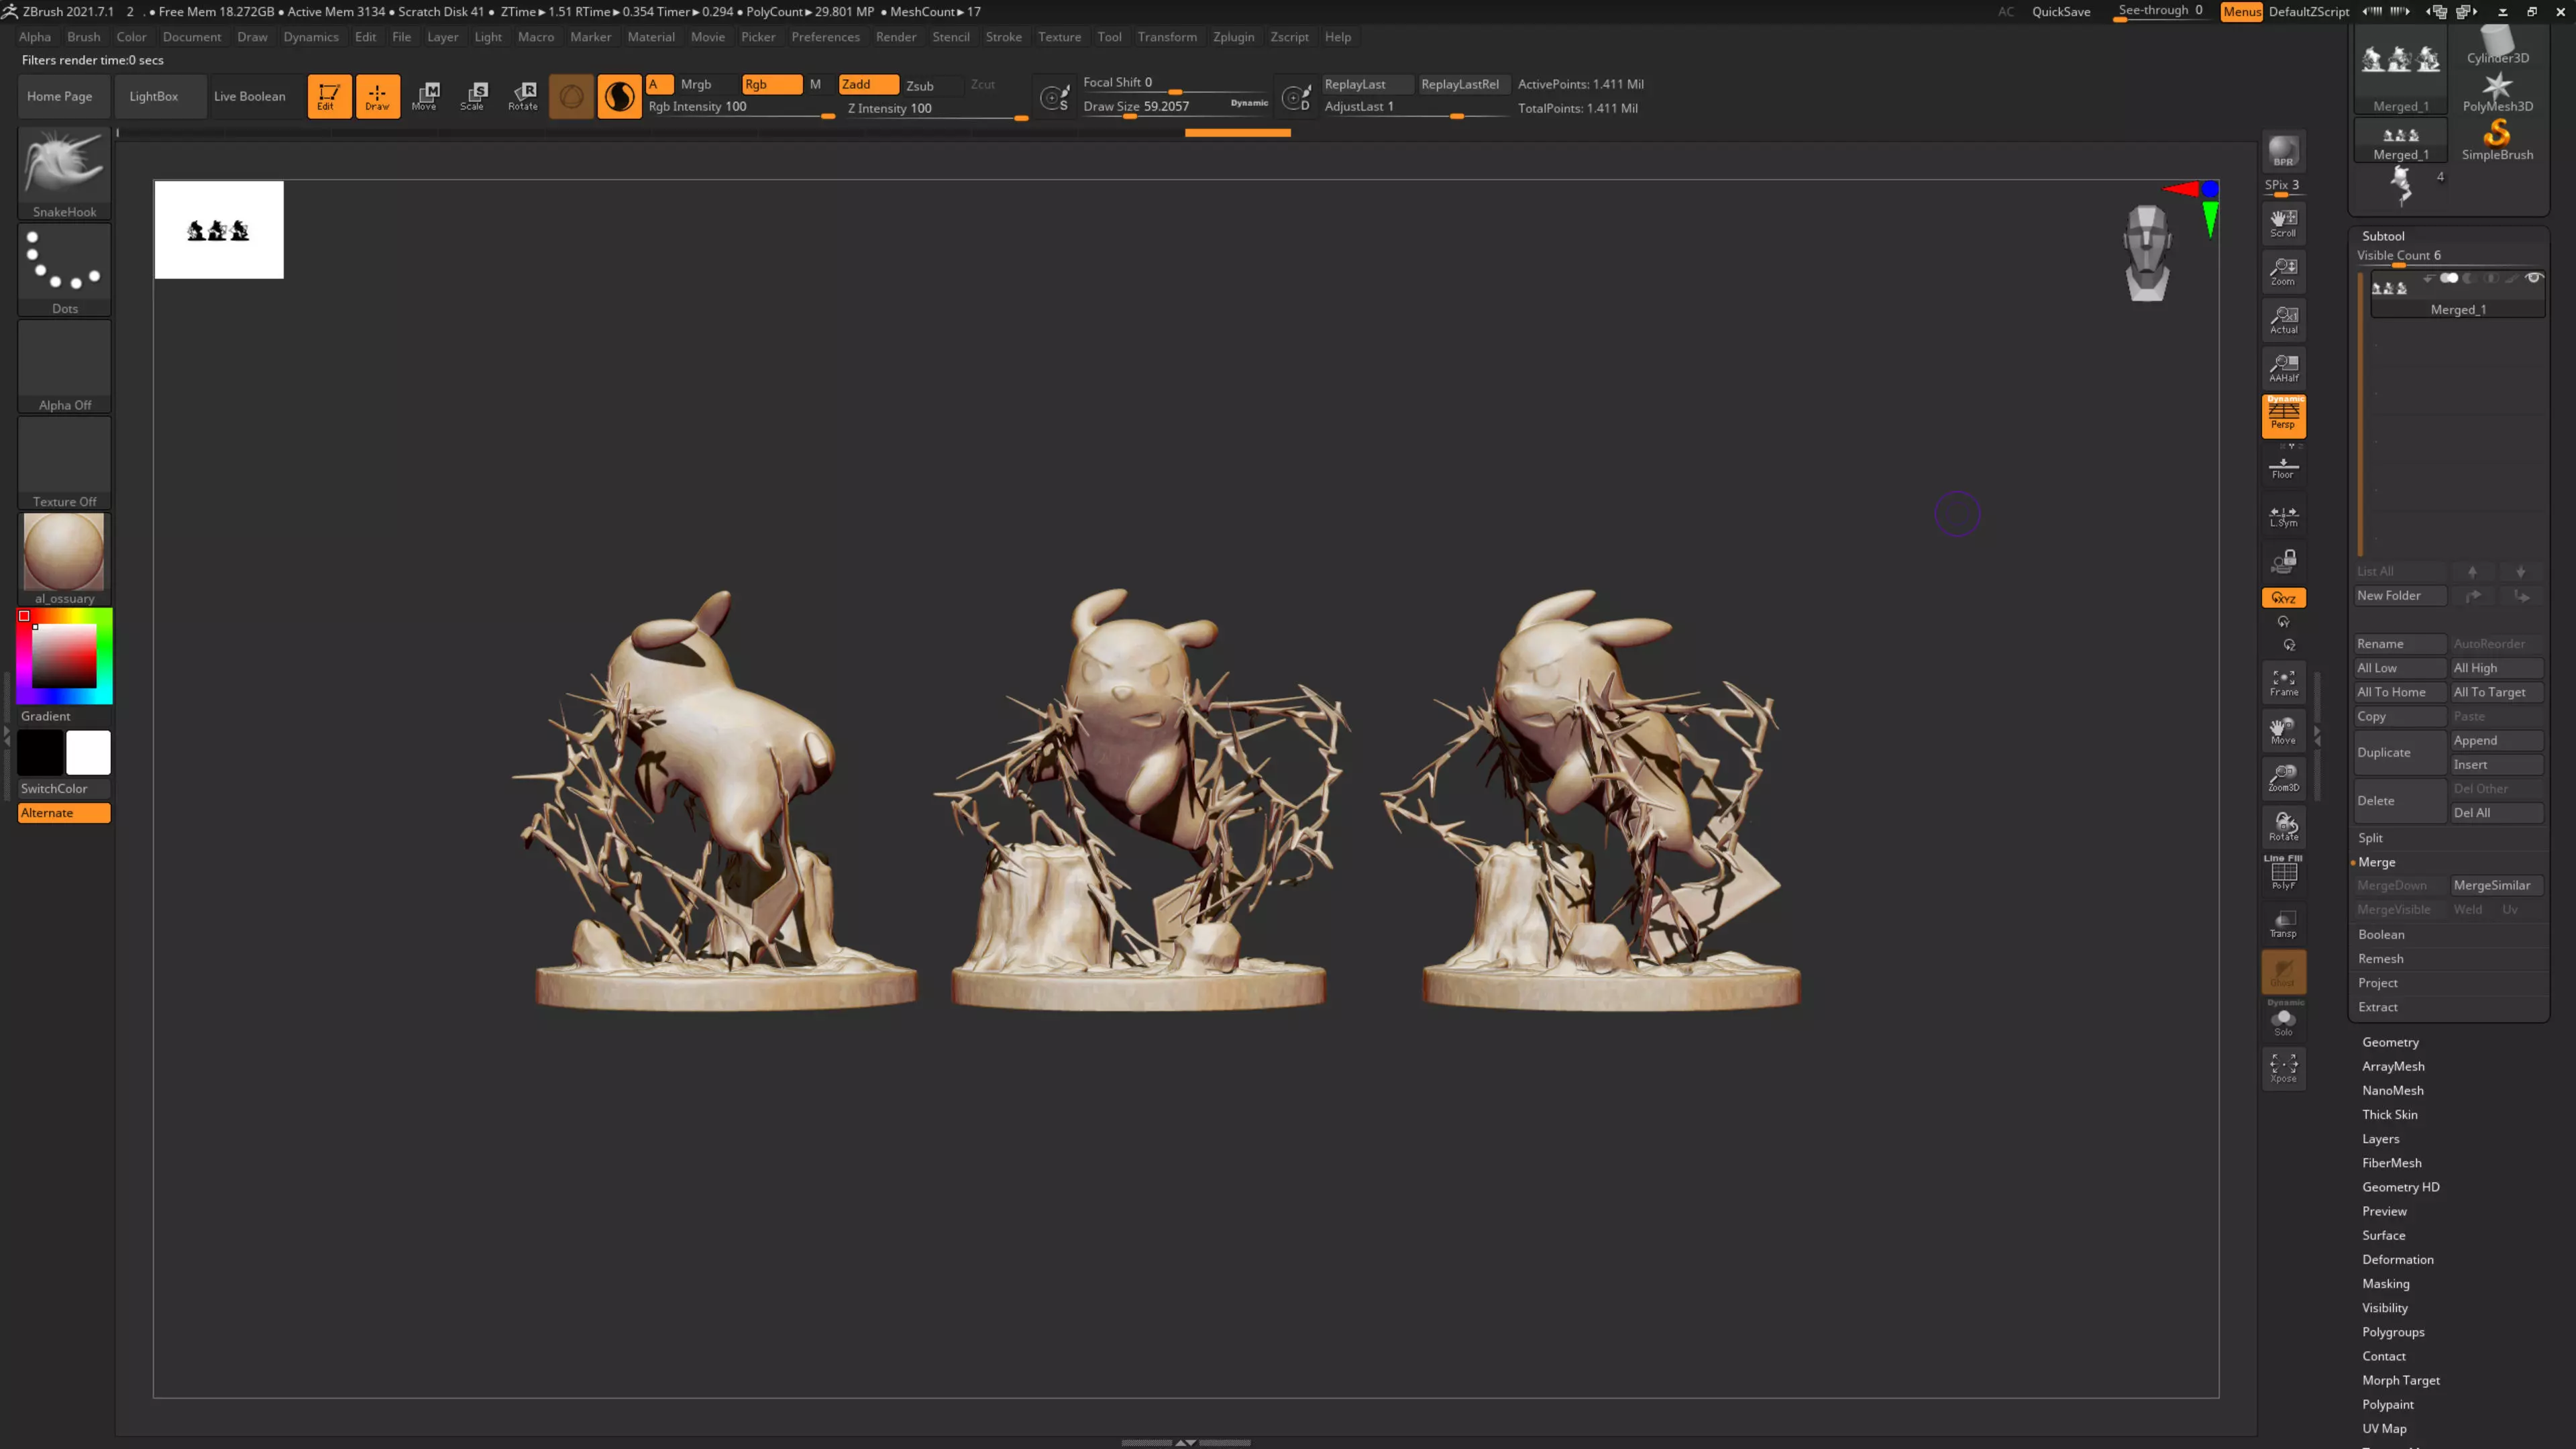Expand the ArrayMesh section

point(2393,1066)
